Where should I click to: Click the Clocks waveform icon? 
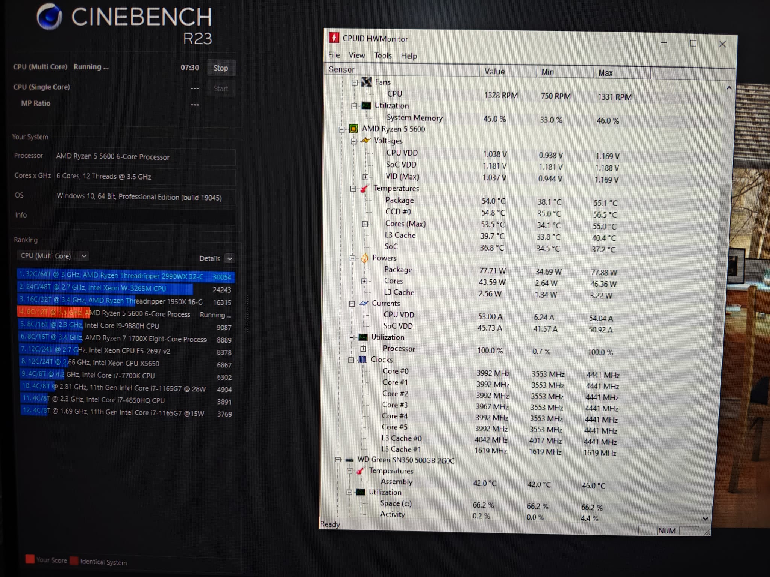(x=362, y=359)
